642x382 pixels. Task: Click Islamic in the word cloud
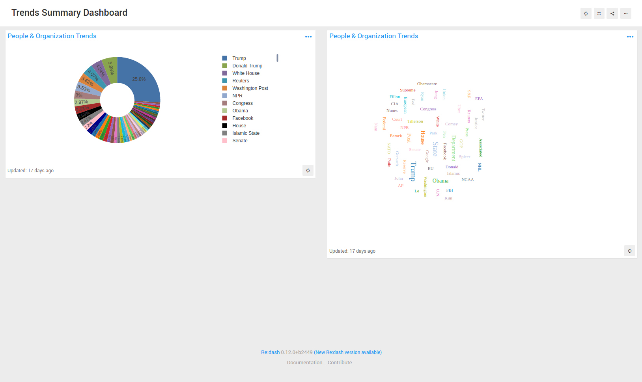(454, 173)
